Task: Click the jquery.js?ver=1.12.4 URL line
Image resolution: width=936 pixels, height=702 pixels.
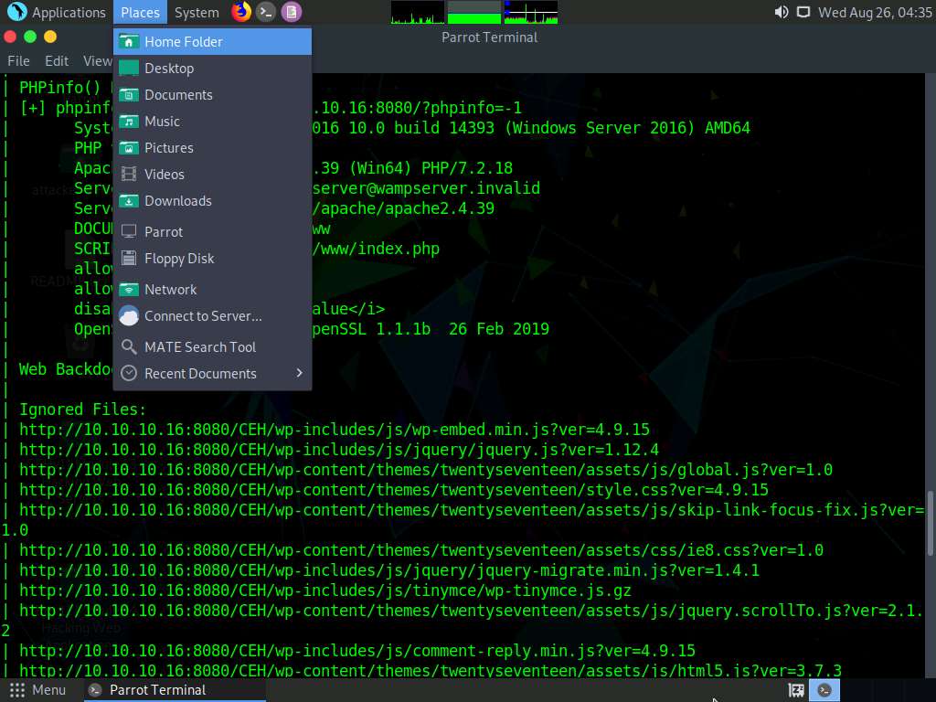Action: pyautogui.click(x=339, y=450)
